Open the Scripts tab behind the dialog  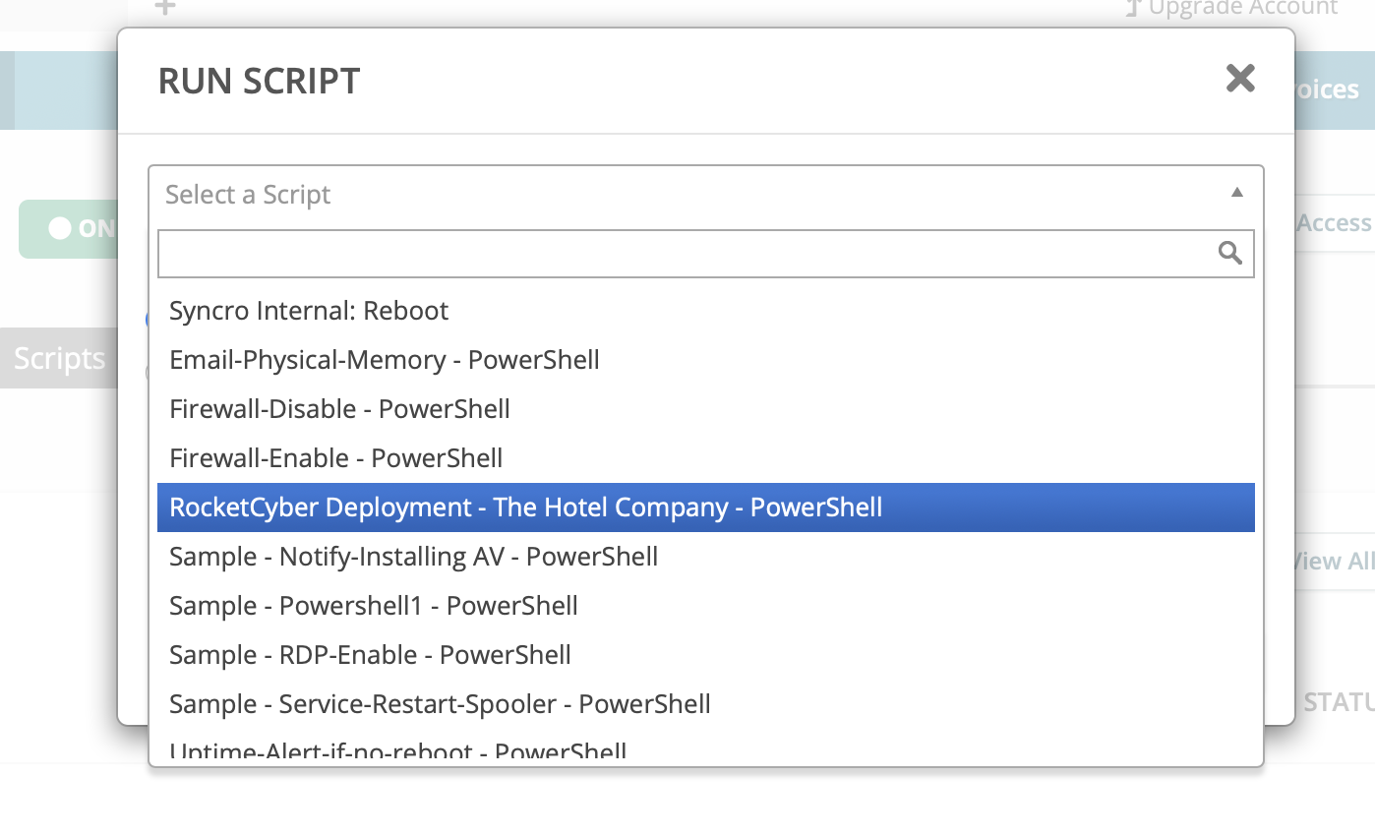(x=59, y=358)
